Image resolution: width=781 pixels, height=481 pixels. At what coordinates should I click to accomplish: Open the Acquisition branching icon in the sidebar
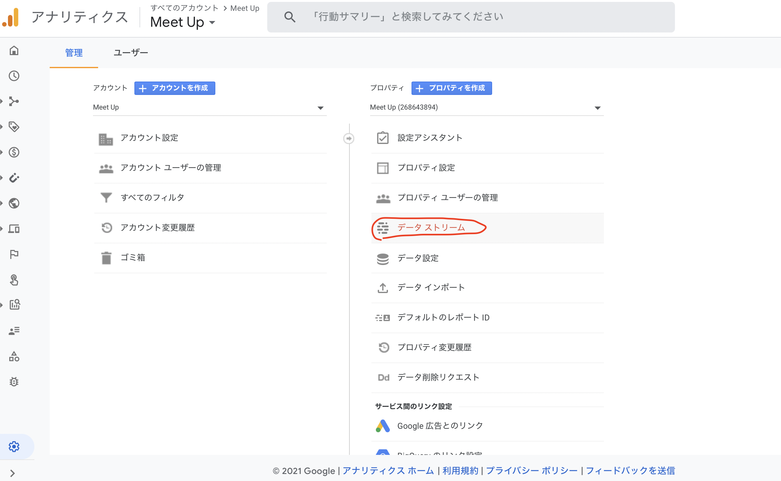(14, 101)
